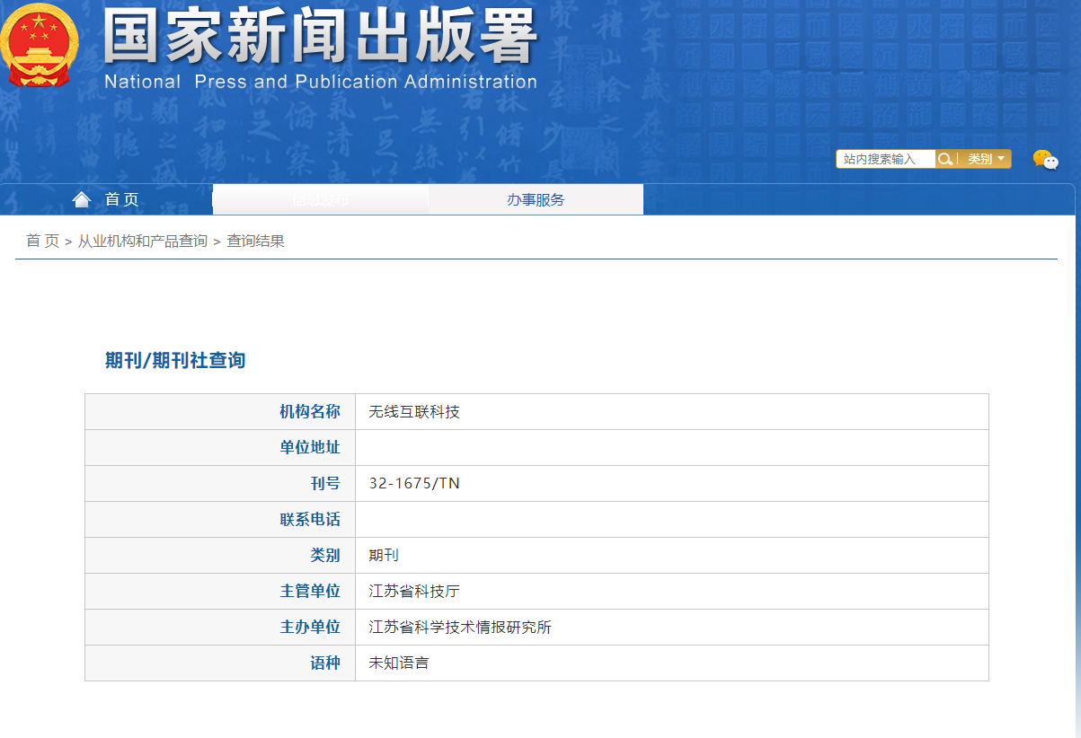Focus the 站内搜索输入 search field
This screenshot has width=1081, height=738.
(885, 159)
